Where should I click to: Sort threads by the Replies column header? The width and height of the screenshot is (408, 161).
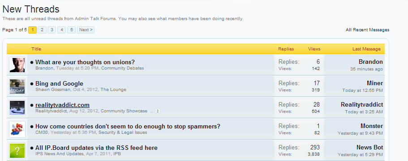(x=286, y=49)
